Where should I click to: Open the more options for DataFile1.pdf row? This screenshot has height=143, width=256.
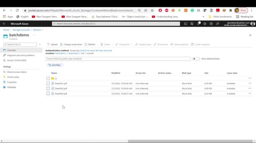[x=250, y=83]
